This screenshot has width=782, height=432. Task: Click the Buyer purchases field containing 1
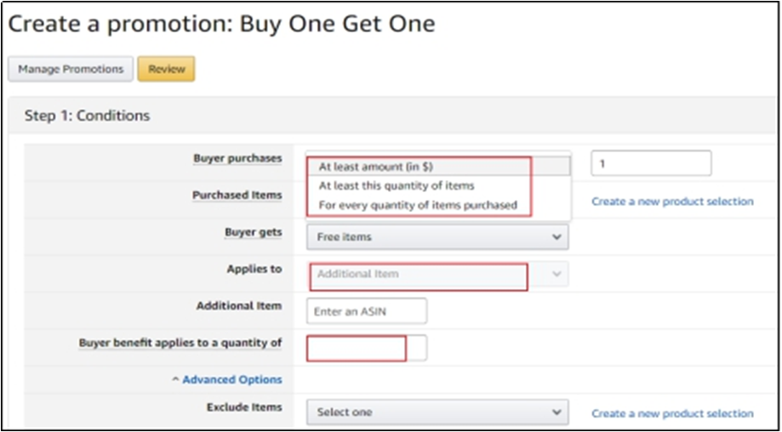651,163
